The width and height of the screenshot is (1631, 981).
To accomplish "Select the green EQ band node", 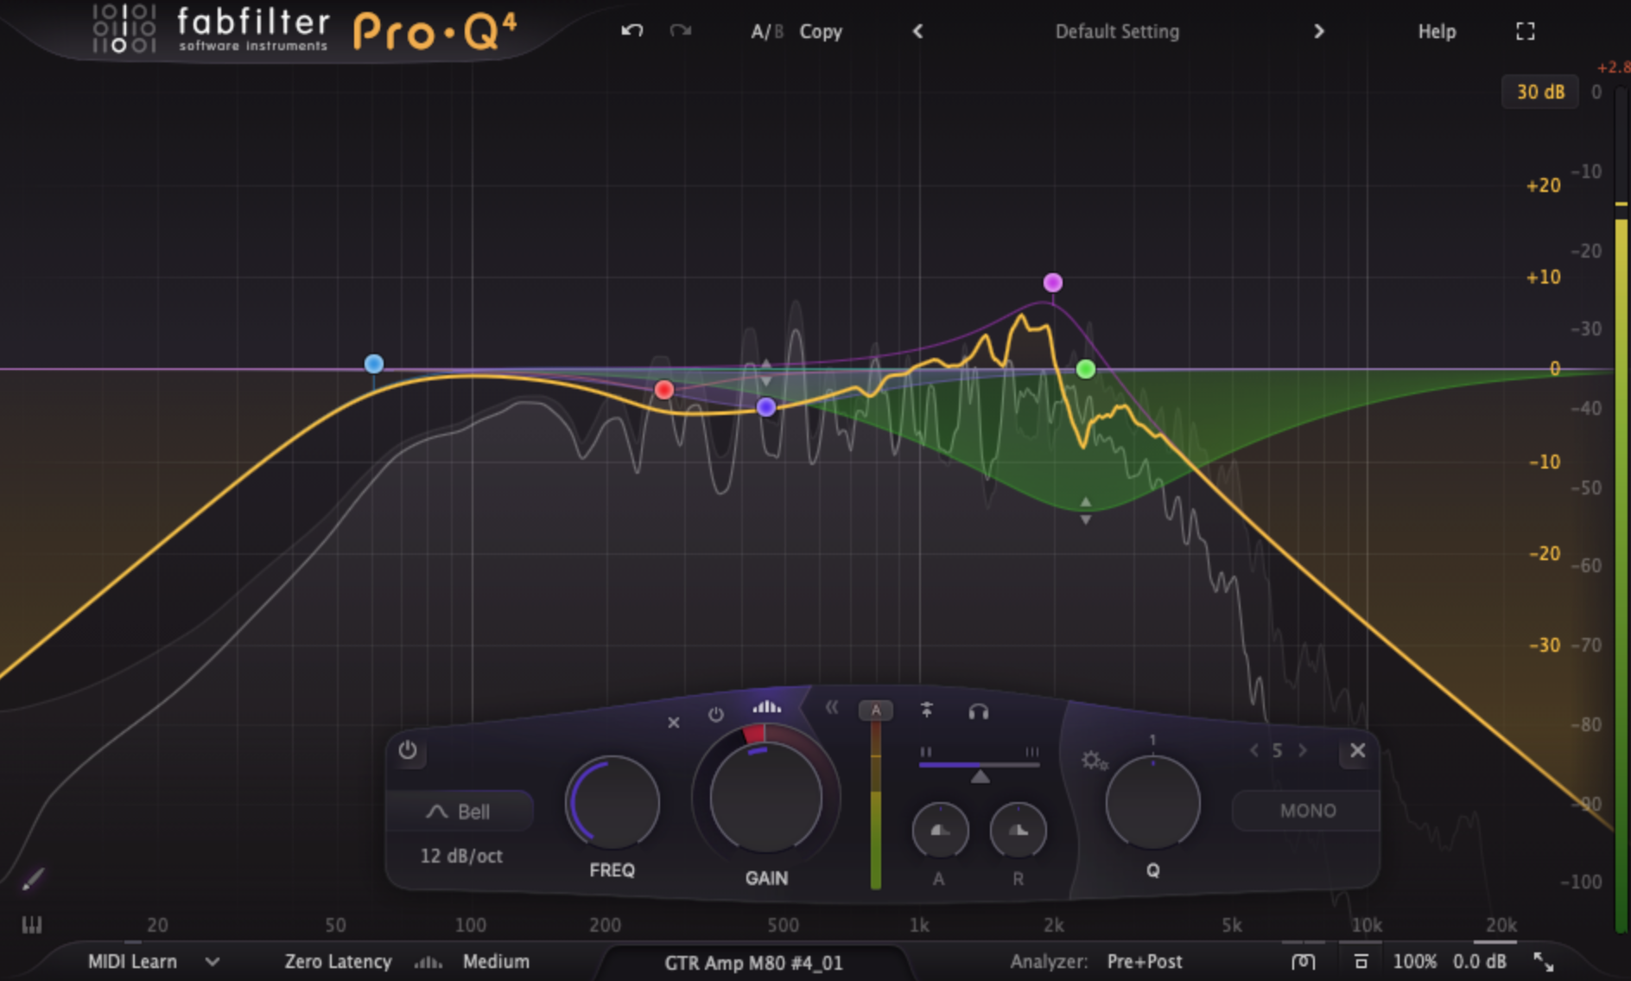I will 1086,369.
